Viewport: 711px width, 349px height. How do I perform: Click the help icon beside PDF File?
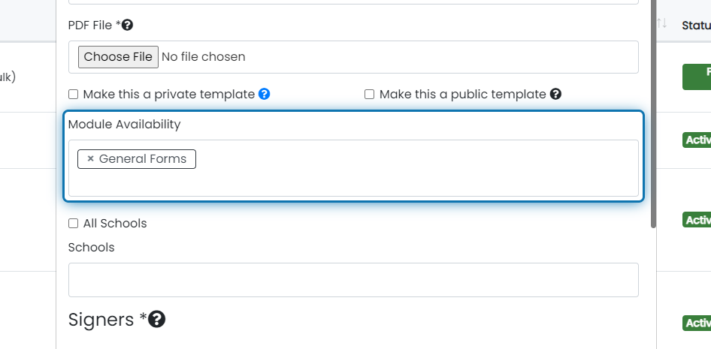click(128, 26)
